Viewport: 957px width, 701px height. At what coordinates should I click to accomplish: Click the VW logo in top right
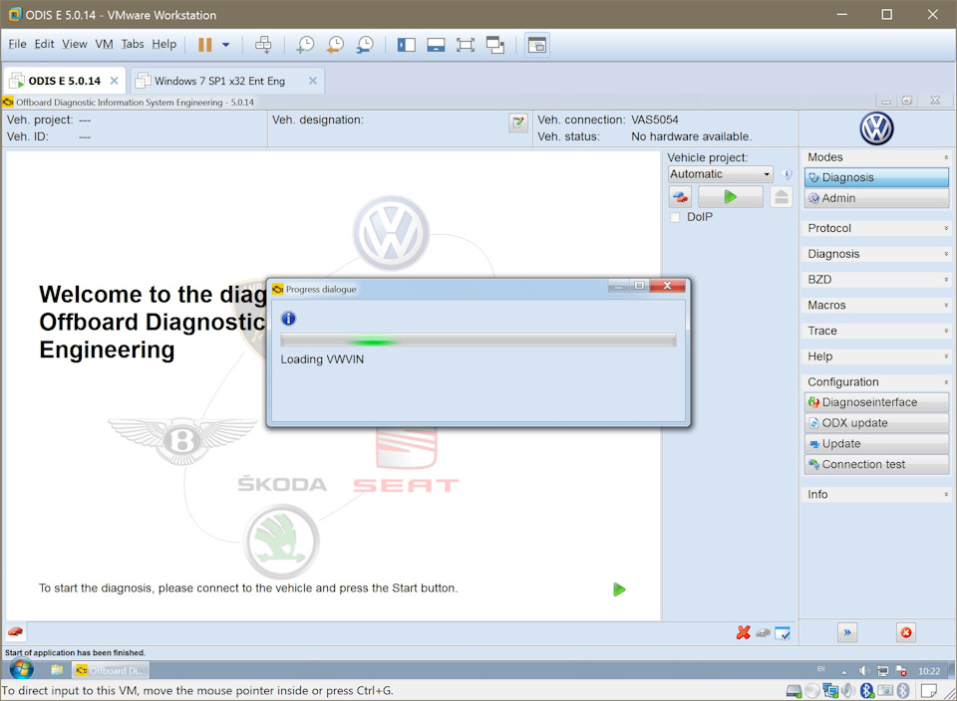tap(876, 128)
